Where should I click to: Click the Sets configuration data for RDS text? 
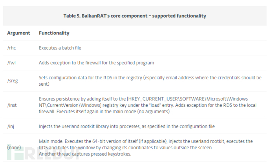[x=150, y=81]
